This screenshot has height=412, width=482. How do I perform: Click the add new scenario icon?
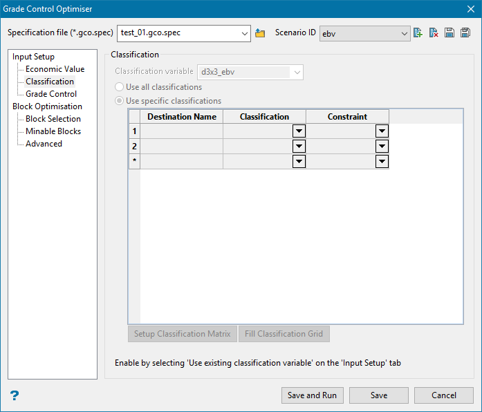(x=418, y=33)
